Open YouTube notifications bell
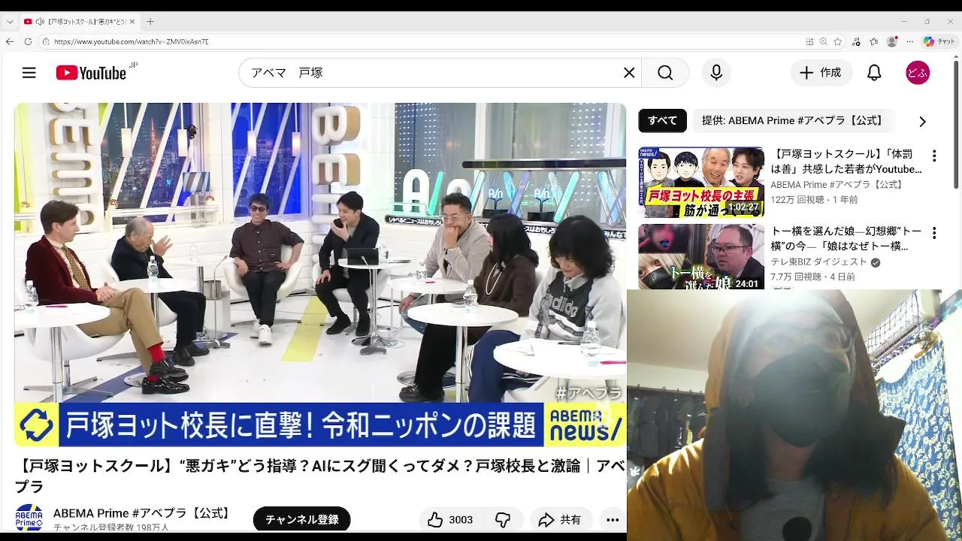Viewport: 962px width, 541px height. pos(874,73)
